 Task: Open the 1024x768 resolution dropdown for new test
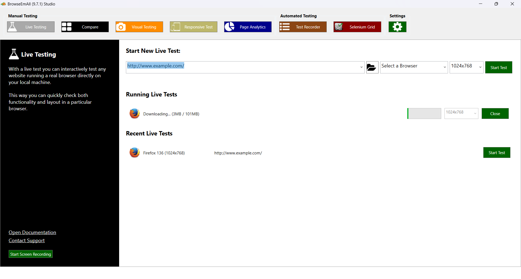[x=466, y=67]
